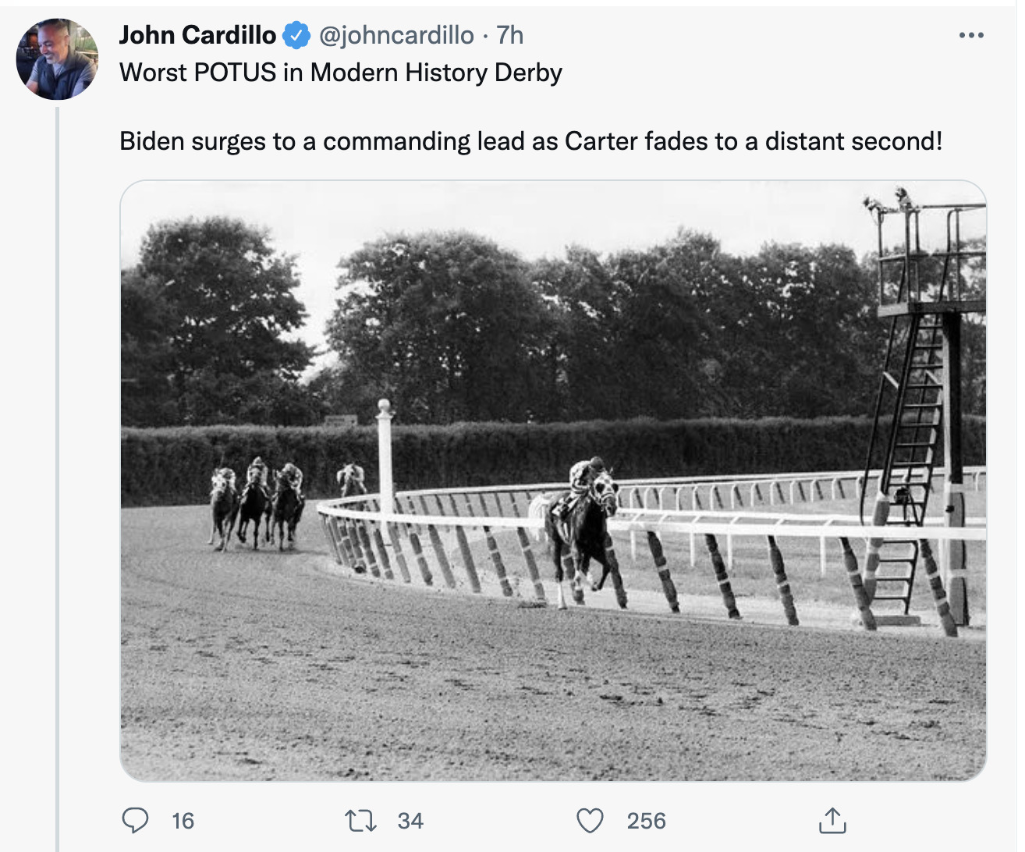
Task: Click the reply count 16
Action: (183, 821)
